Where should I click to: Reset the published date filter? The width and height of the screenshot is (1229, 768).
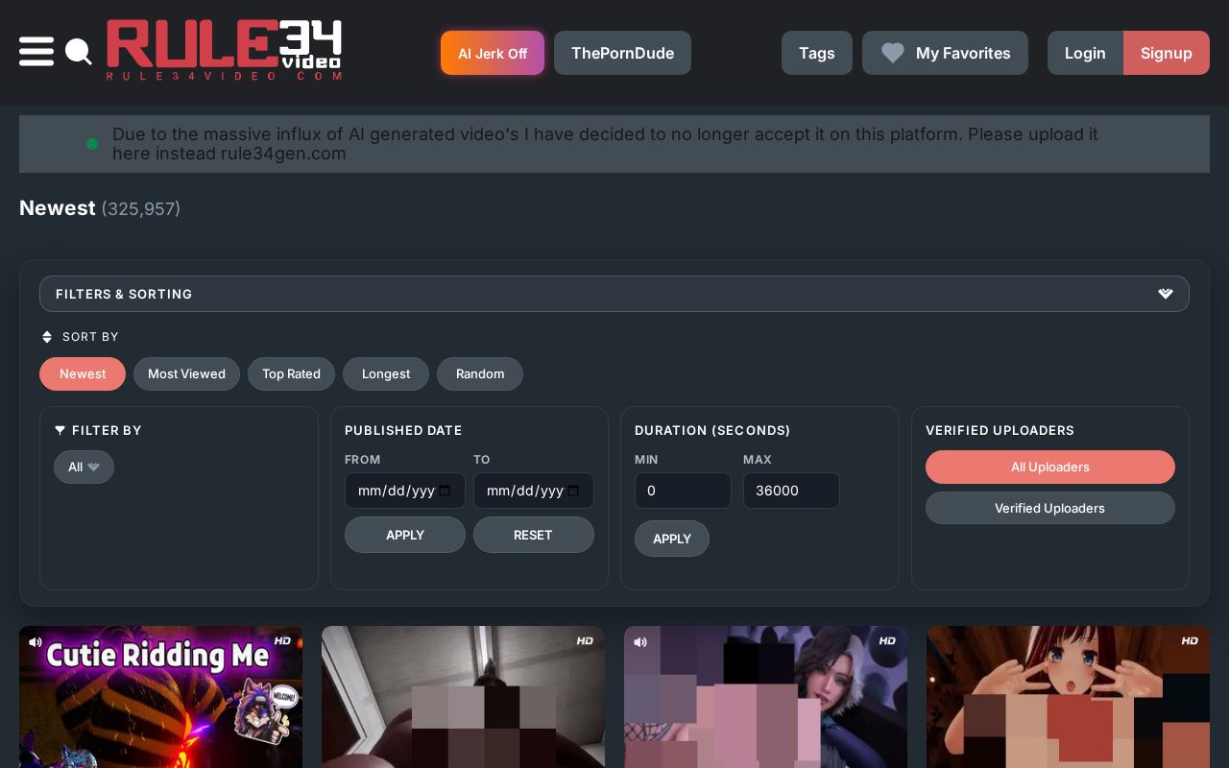[x=534, y=535]
